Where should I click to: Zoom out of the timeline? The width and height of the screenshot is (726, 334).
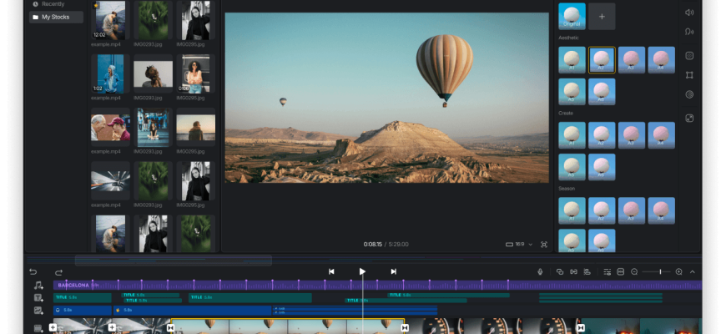point(634,272)
